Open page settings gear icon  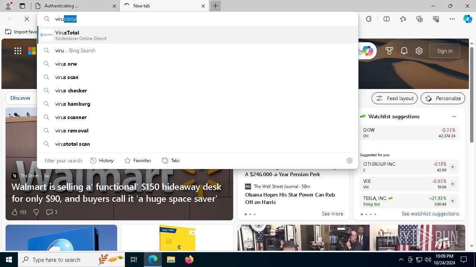pos(419,51)
